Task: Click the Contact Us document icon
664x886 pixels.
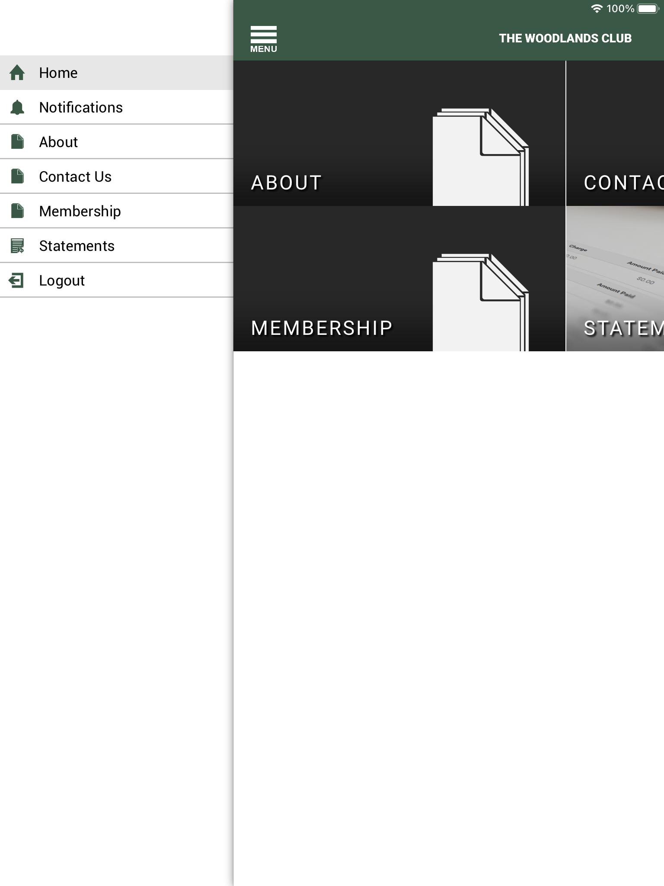Action: tap(17, 177)
